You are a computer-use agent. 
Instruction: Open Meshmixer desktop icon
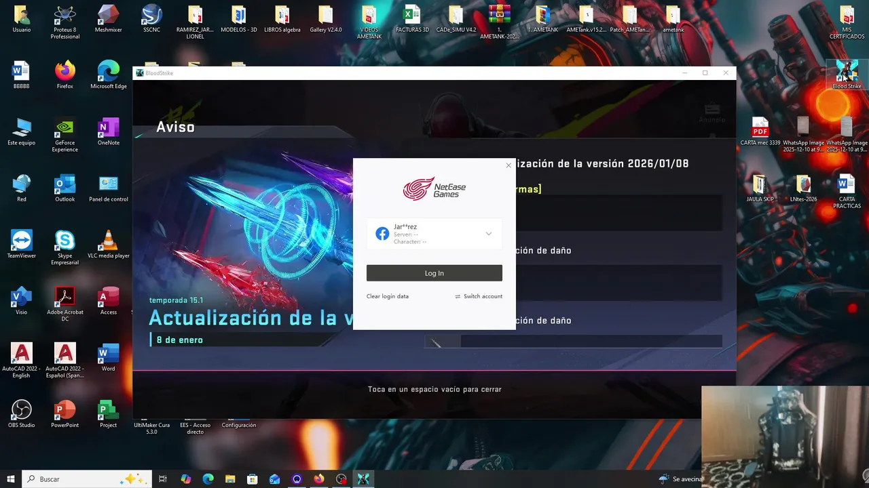(x=109, y=19)
